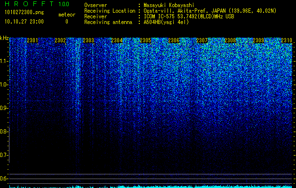Click the 10.10.27 23:00 timestamp

[24, 22]
